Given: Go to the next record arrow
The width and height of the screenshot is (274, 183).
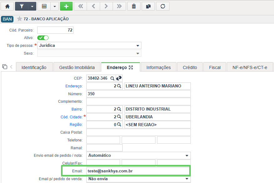Looking at the screenshot, I should [x=106, y=6].
